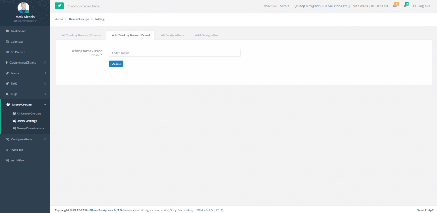Screen dimensions: 437x213
Task: Go to To Do List
Action: (17, 52)
